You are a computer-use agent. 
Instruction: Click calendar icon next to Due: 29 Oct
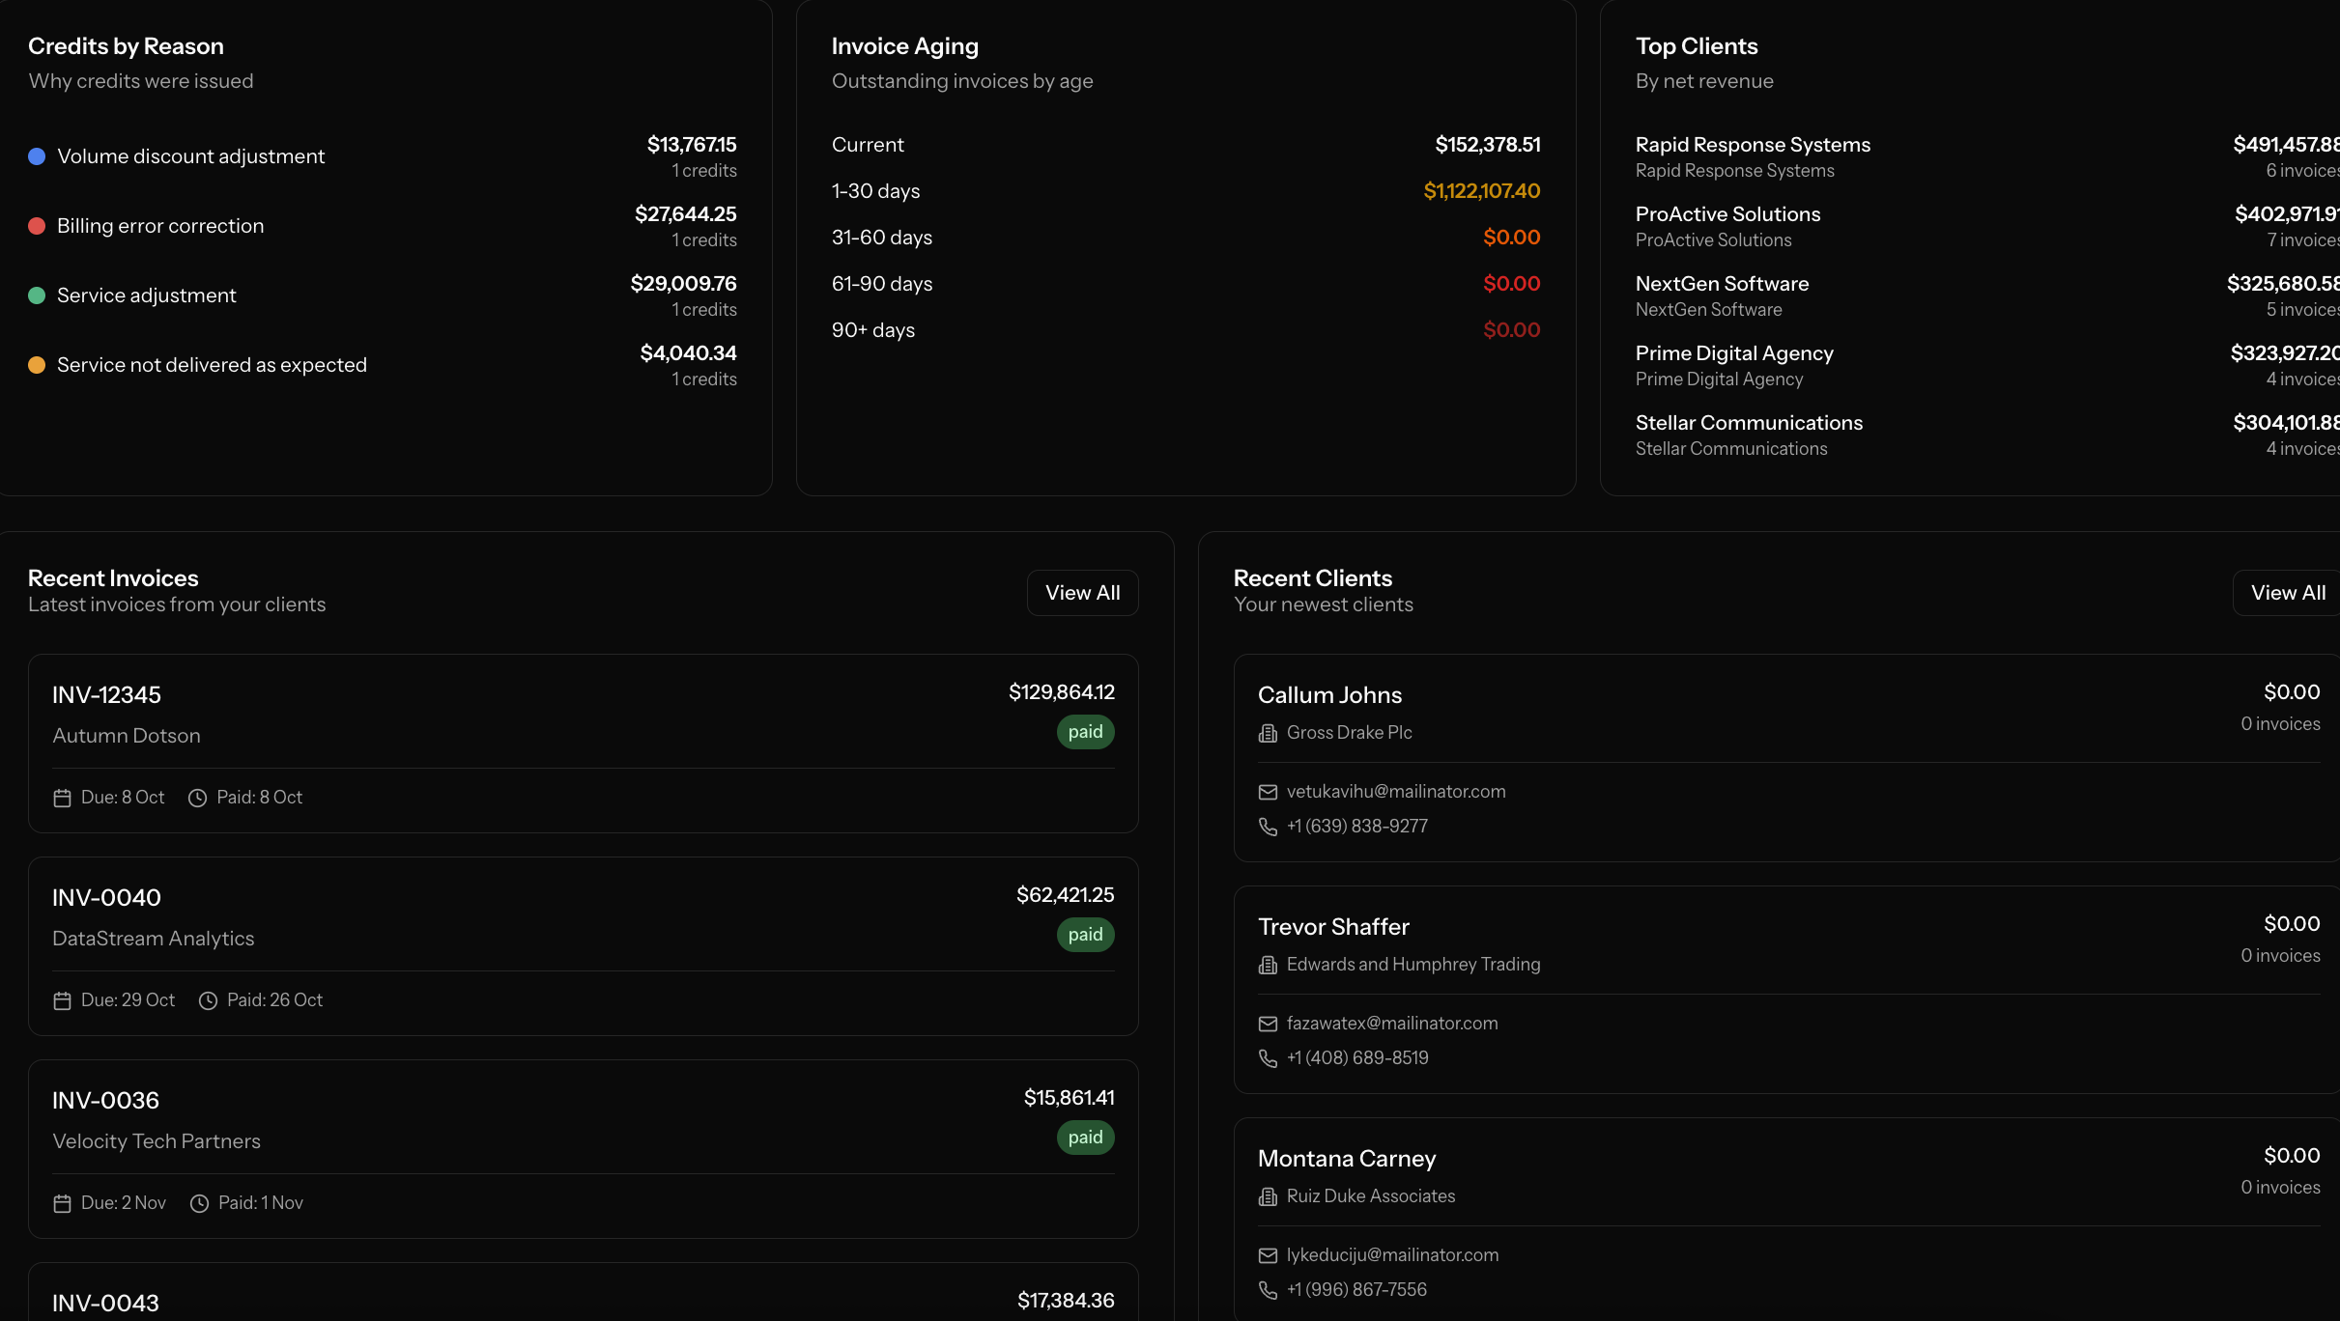tap(62, 1000)
